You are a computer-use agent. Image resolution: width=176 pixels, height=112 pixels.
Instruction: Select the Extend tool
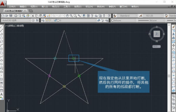pos(174,64)
